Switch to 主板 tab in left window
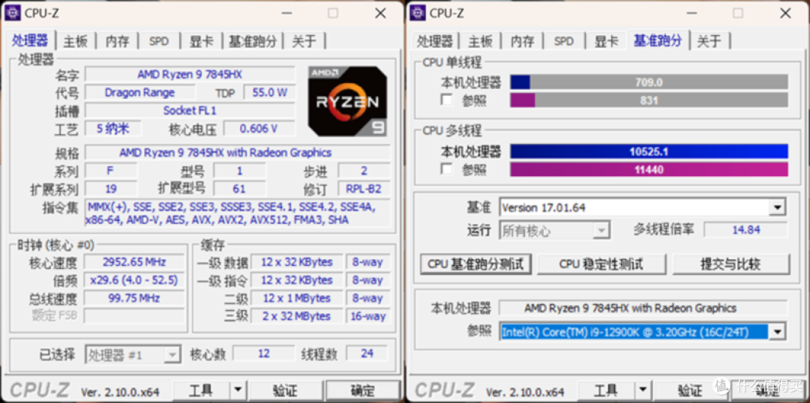The height and width of the screenshot is (403, 810). pos(76,41)
